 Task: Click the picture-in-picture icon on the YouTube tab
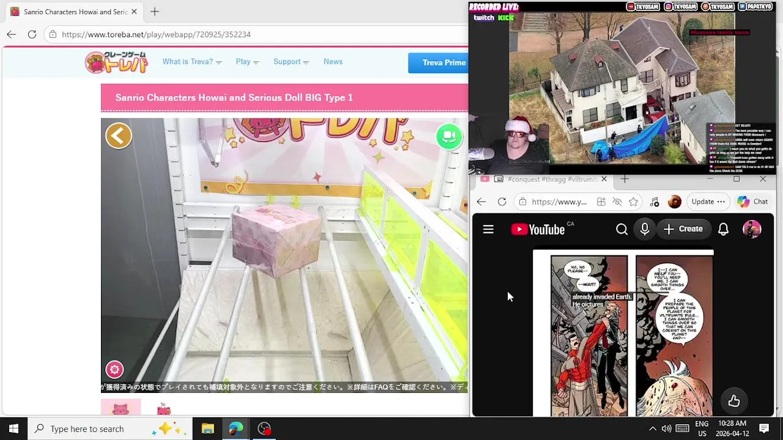499,179
